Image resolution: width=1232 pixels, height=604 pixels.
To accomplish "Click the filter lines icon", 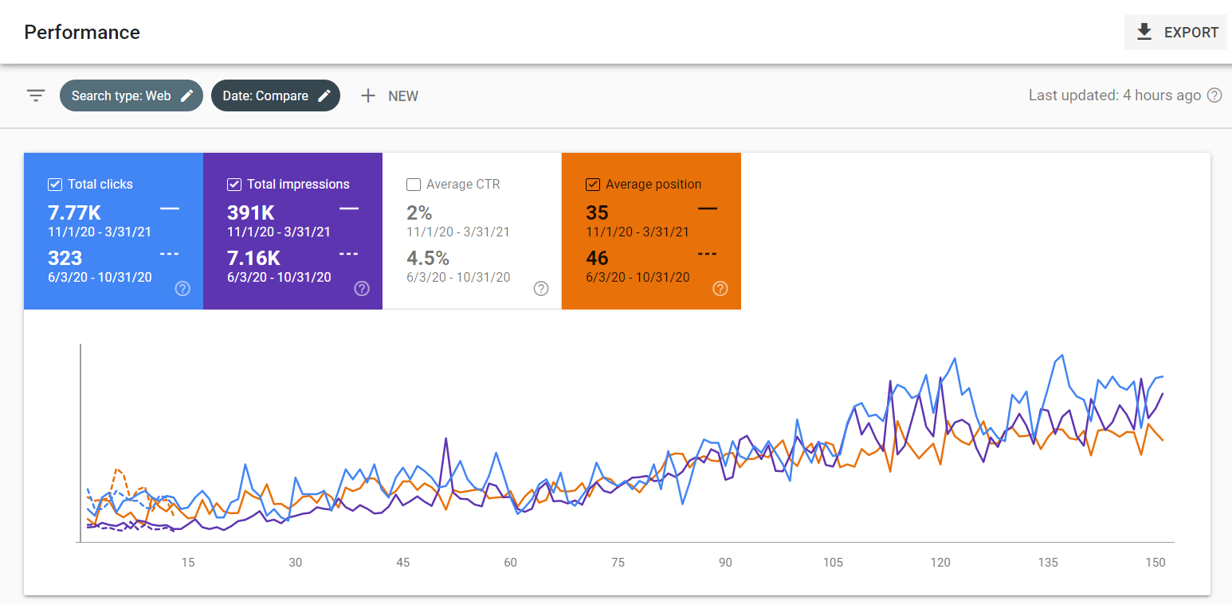I will (35, 95).
